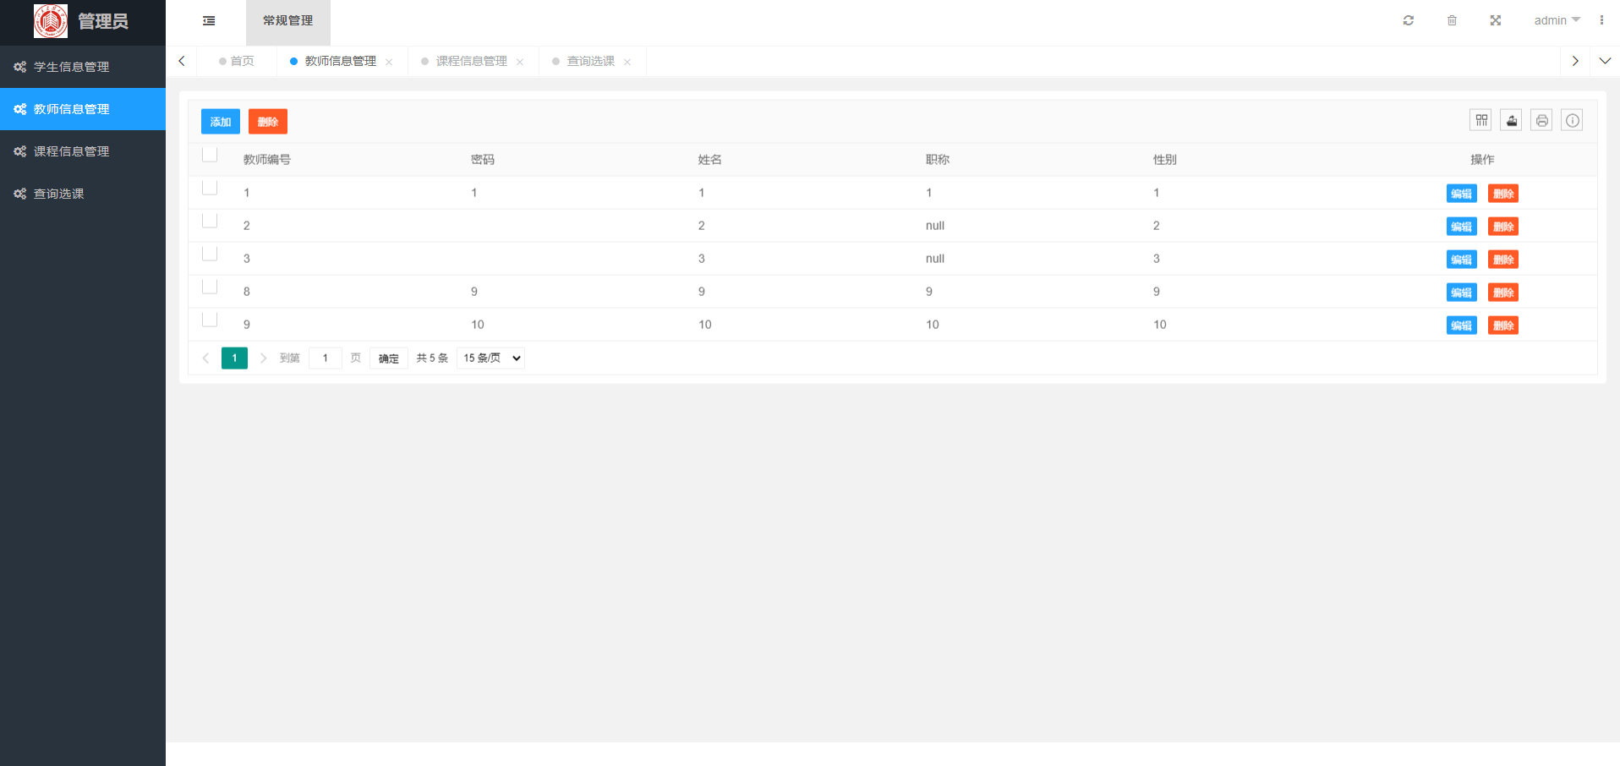This screenshot has width=1620, height=766.
Task: Switch to the 首页 tab
Action: [237, 61]
